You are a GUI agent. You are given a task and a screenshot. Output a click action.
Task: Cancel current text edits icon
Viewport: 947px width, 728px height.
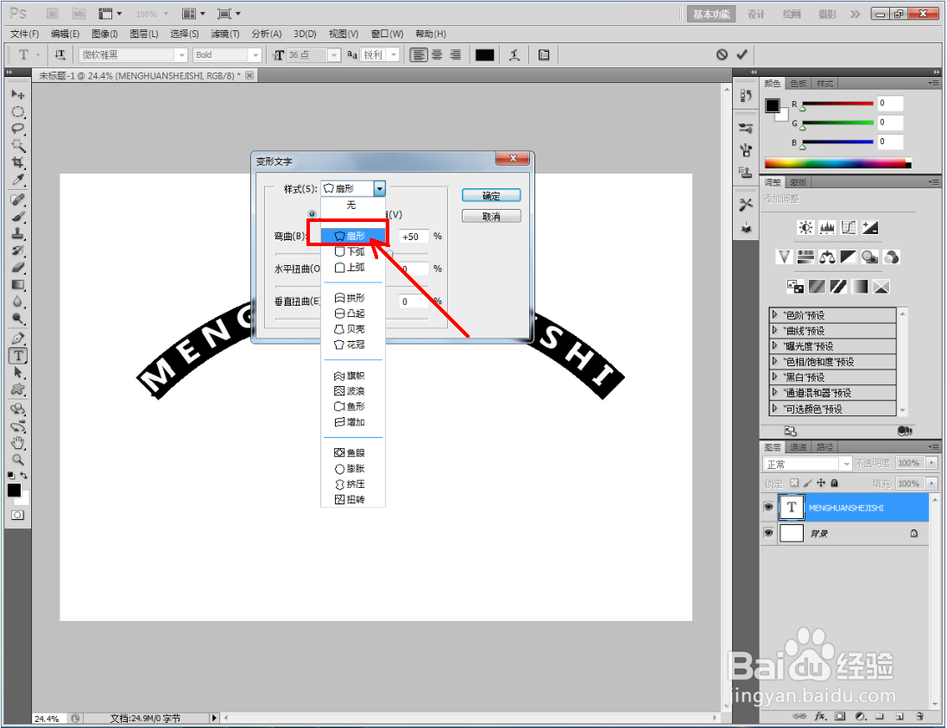click(x=722, y=55)
